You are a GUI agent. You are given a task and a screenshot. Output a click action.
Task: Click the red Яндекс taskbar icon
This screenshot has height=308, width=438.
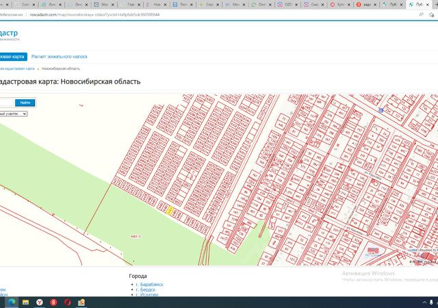53,302
